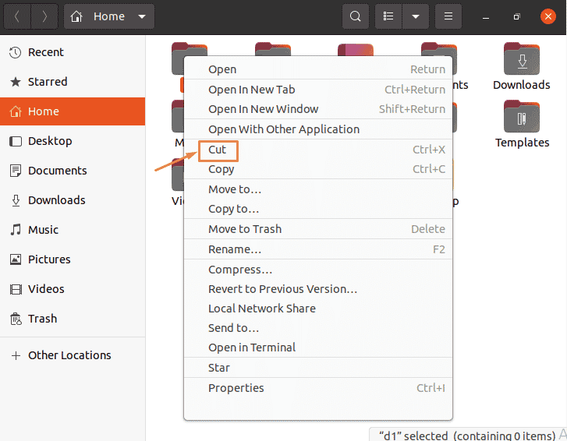567x441 pixels.
Task: Open the search magnifier icon
Action: tap(356, 16)
